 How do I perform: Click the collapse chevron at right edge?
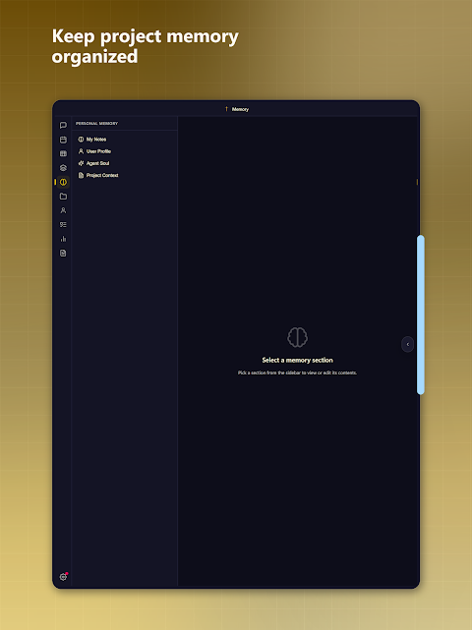point(408,344)
